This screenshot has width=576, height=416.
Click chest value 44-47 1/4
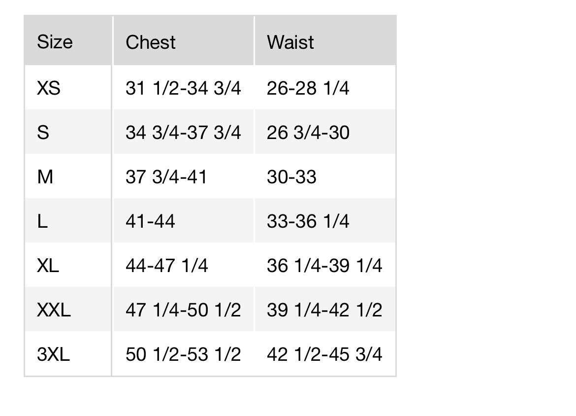tap(166, 266)
